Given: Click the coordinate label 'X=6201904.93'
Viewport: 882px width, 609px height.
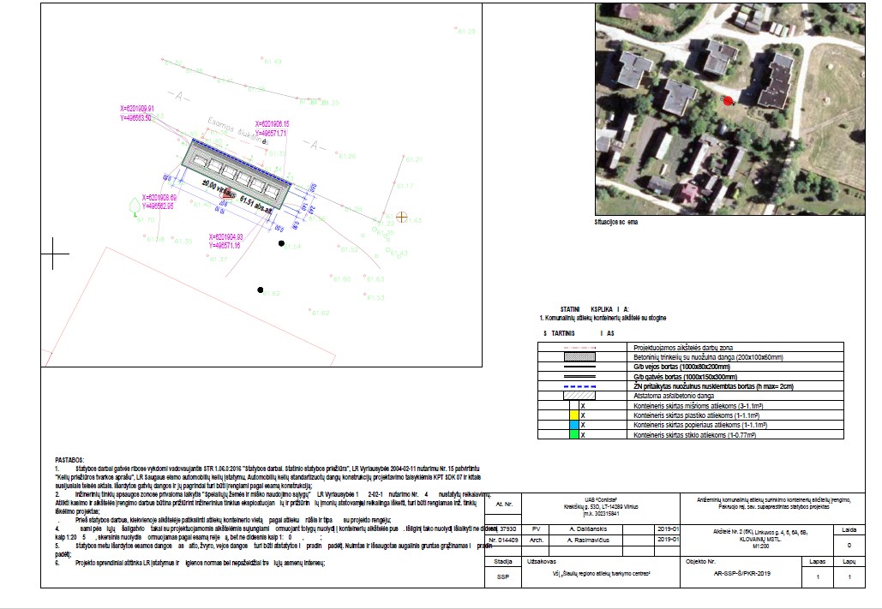Looking at the screenshot, I should [x=226, y=236].
